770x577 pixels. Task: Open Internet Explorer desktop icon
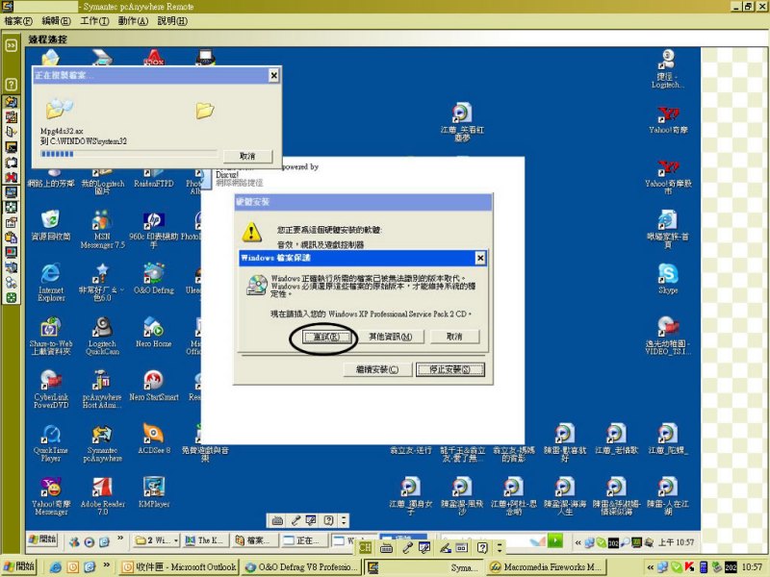[51, 282]
